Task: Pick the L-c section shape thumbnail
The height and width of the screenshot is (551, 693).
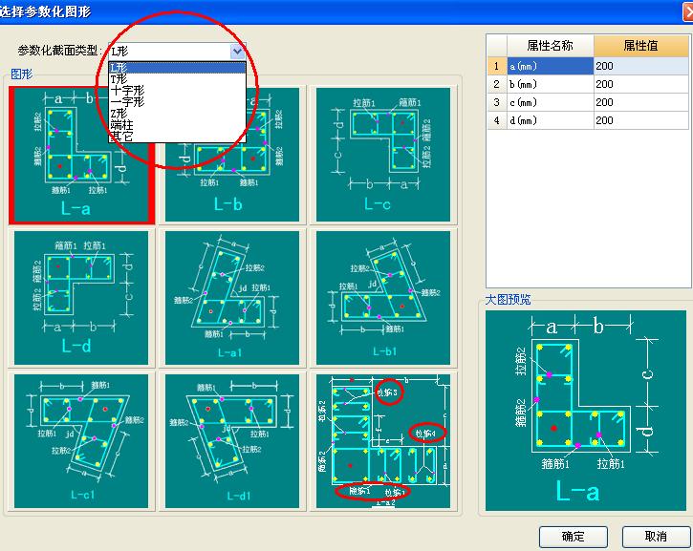Action: click(x=383, y=155)
